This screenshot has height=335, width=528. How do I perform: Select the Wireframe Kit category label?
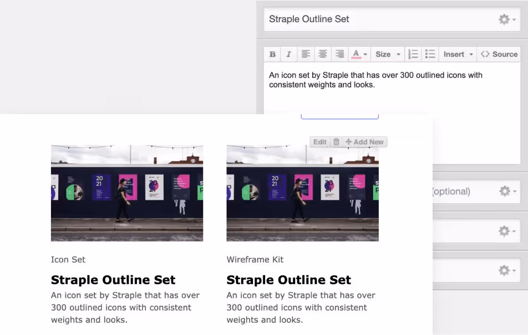tap(255, 260)
